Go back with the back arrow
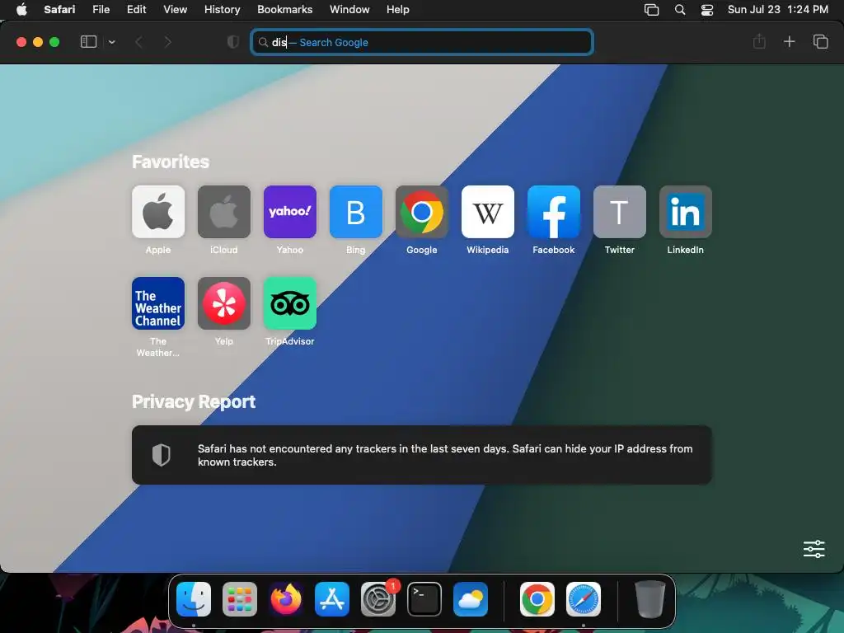The height and width of the screenshot is (633, 844). (x=138, y=42)
